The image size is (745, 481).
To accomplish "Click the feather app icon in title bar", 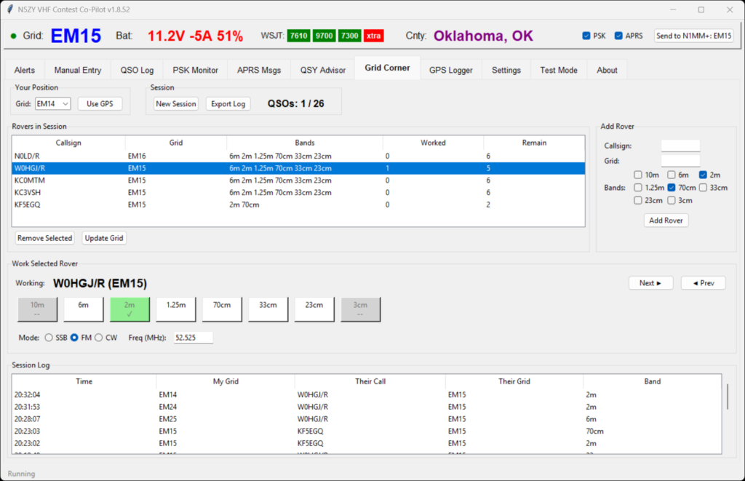I will [x=9, y=9].
